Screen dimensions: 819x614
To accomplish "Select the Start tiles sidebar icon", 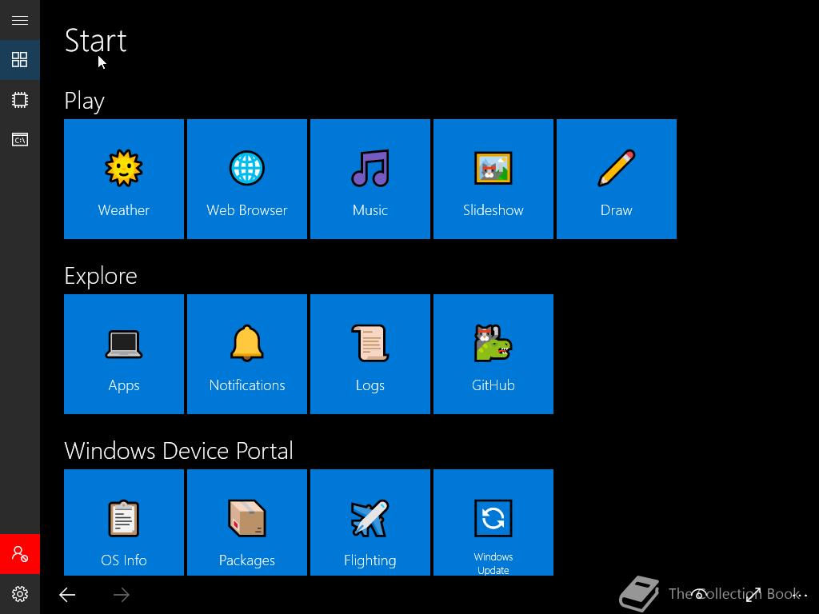I will click(20, 59).
